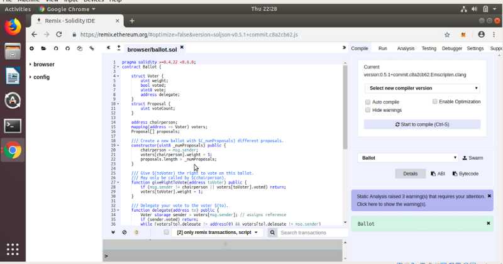Image resolution: width=503 pixels, height=264 pixels.
Task: Reload the Remix page
Action: click(58, 35)
